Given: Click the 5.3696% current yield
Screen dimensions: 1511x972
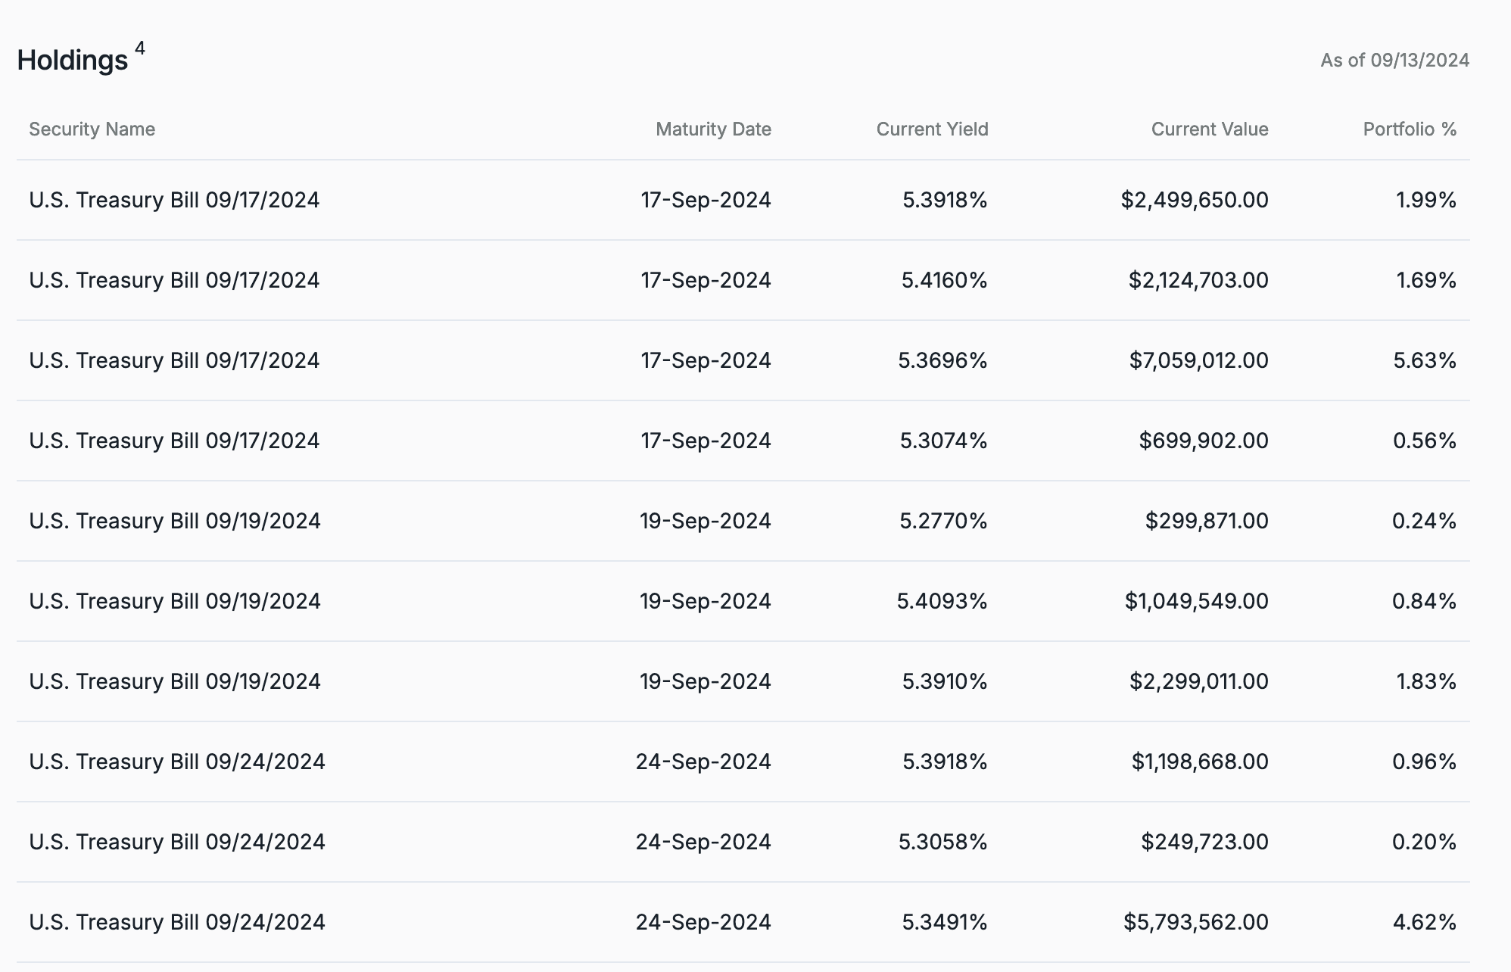Looking at the screenshot, I should point(942,360).
